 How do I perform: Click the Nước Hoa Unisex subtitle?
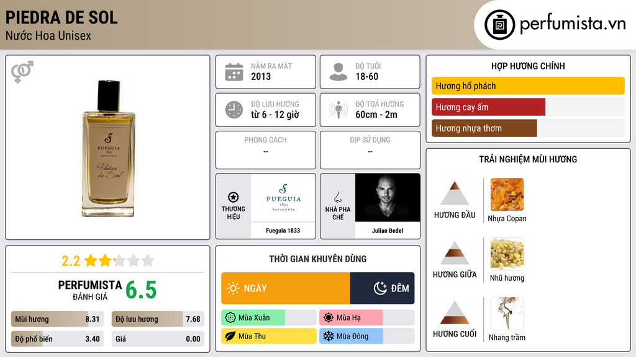click(48, 35)
